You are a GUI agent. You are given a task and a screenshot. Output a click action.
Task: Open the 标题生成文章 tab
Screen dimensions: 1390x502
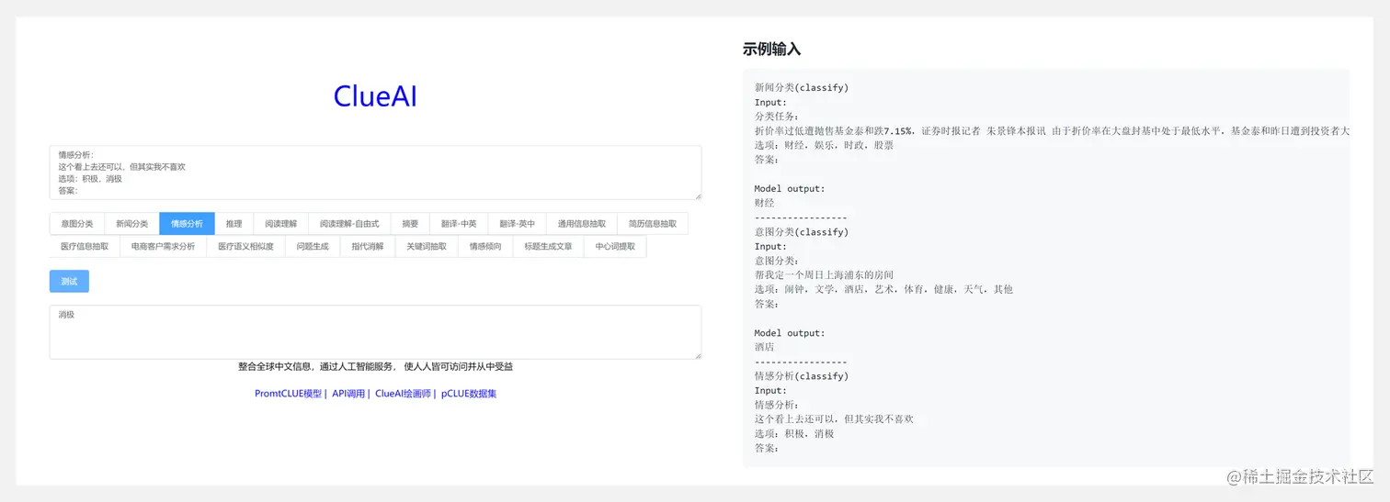click(x=548, y=247)
